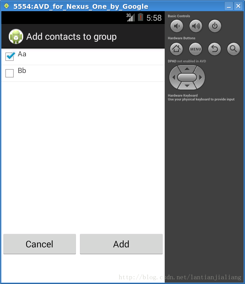
Task: Click the Search magnifier hardware button
Action: click(233, 49)
